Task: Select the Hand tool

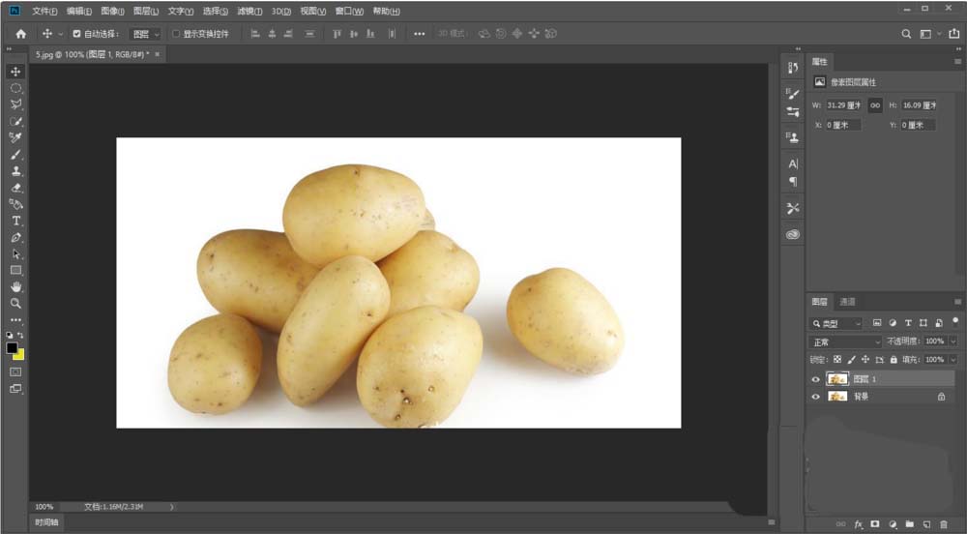Action: [16, 287]
